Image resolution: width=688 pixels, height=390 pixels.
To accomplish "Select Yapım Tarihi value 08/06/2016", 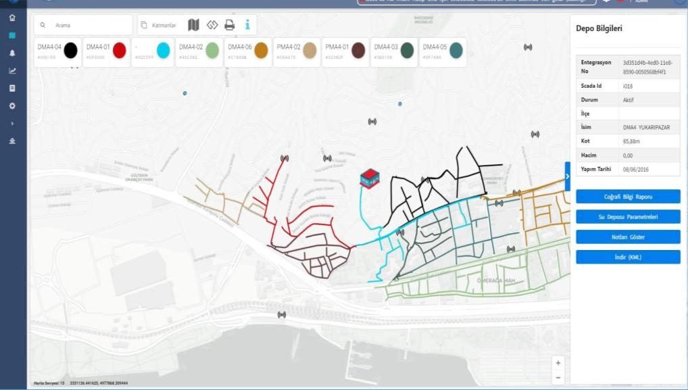I will (x=635, y=170).
